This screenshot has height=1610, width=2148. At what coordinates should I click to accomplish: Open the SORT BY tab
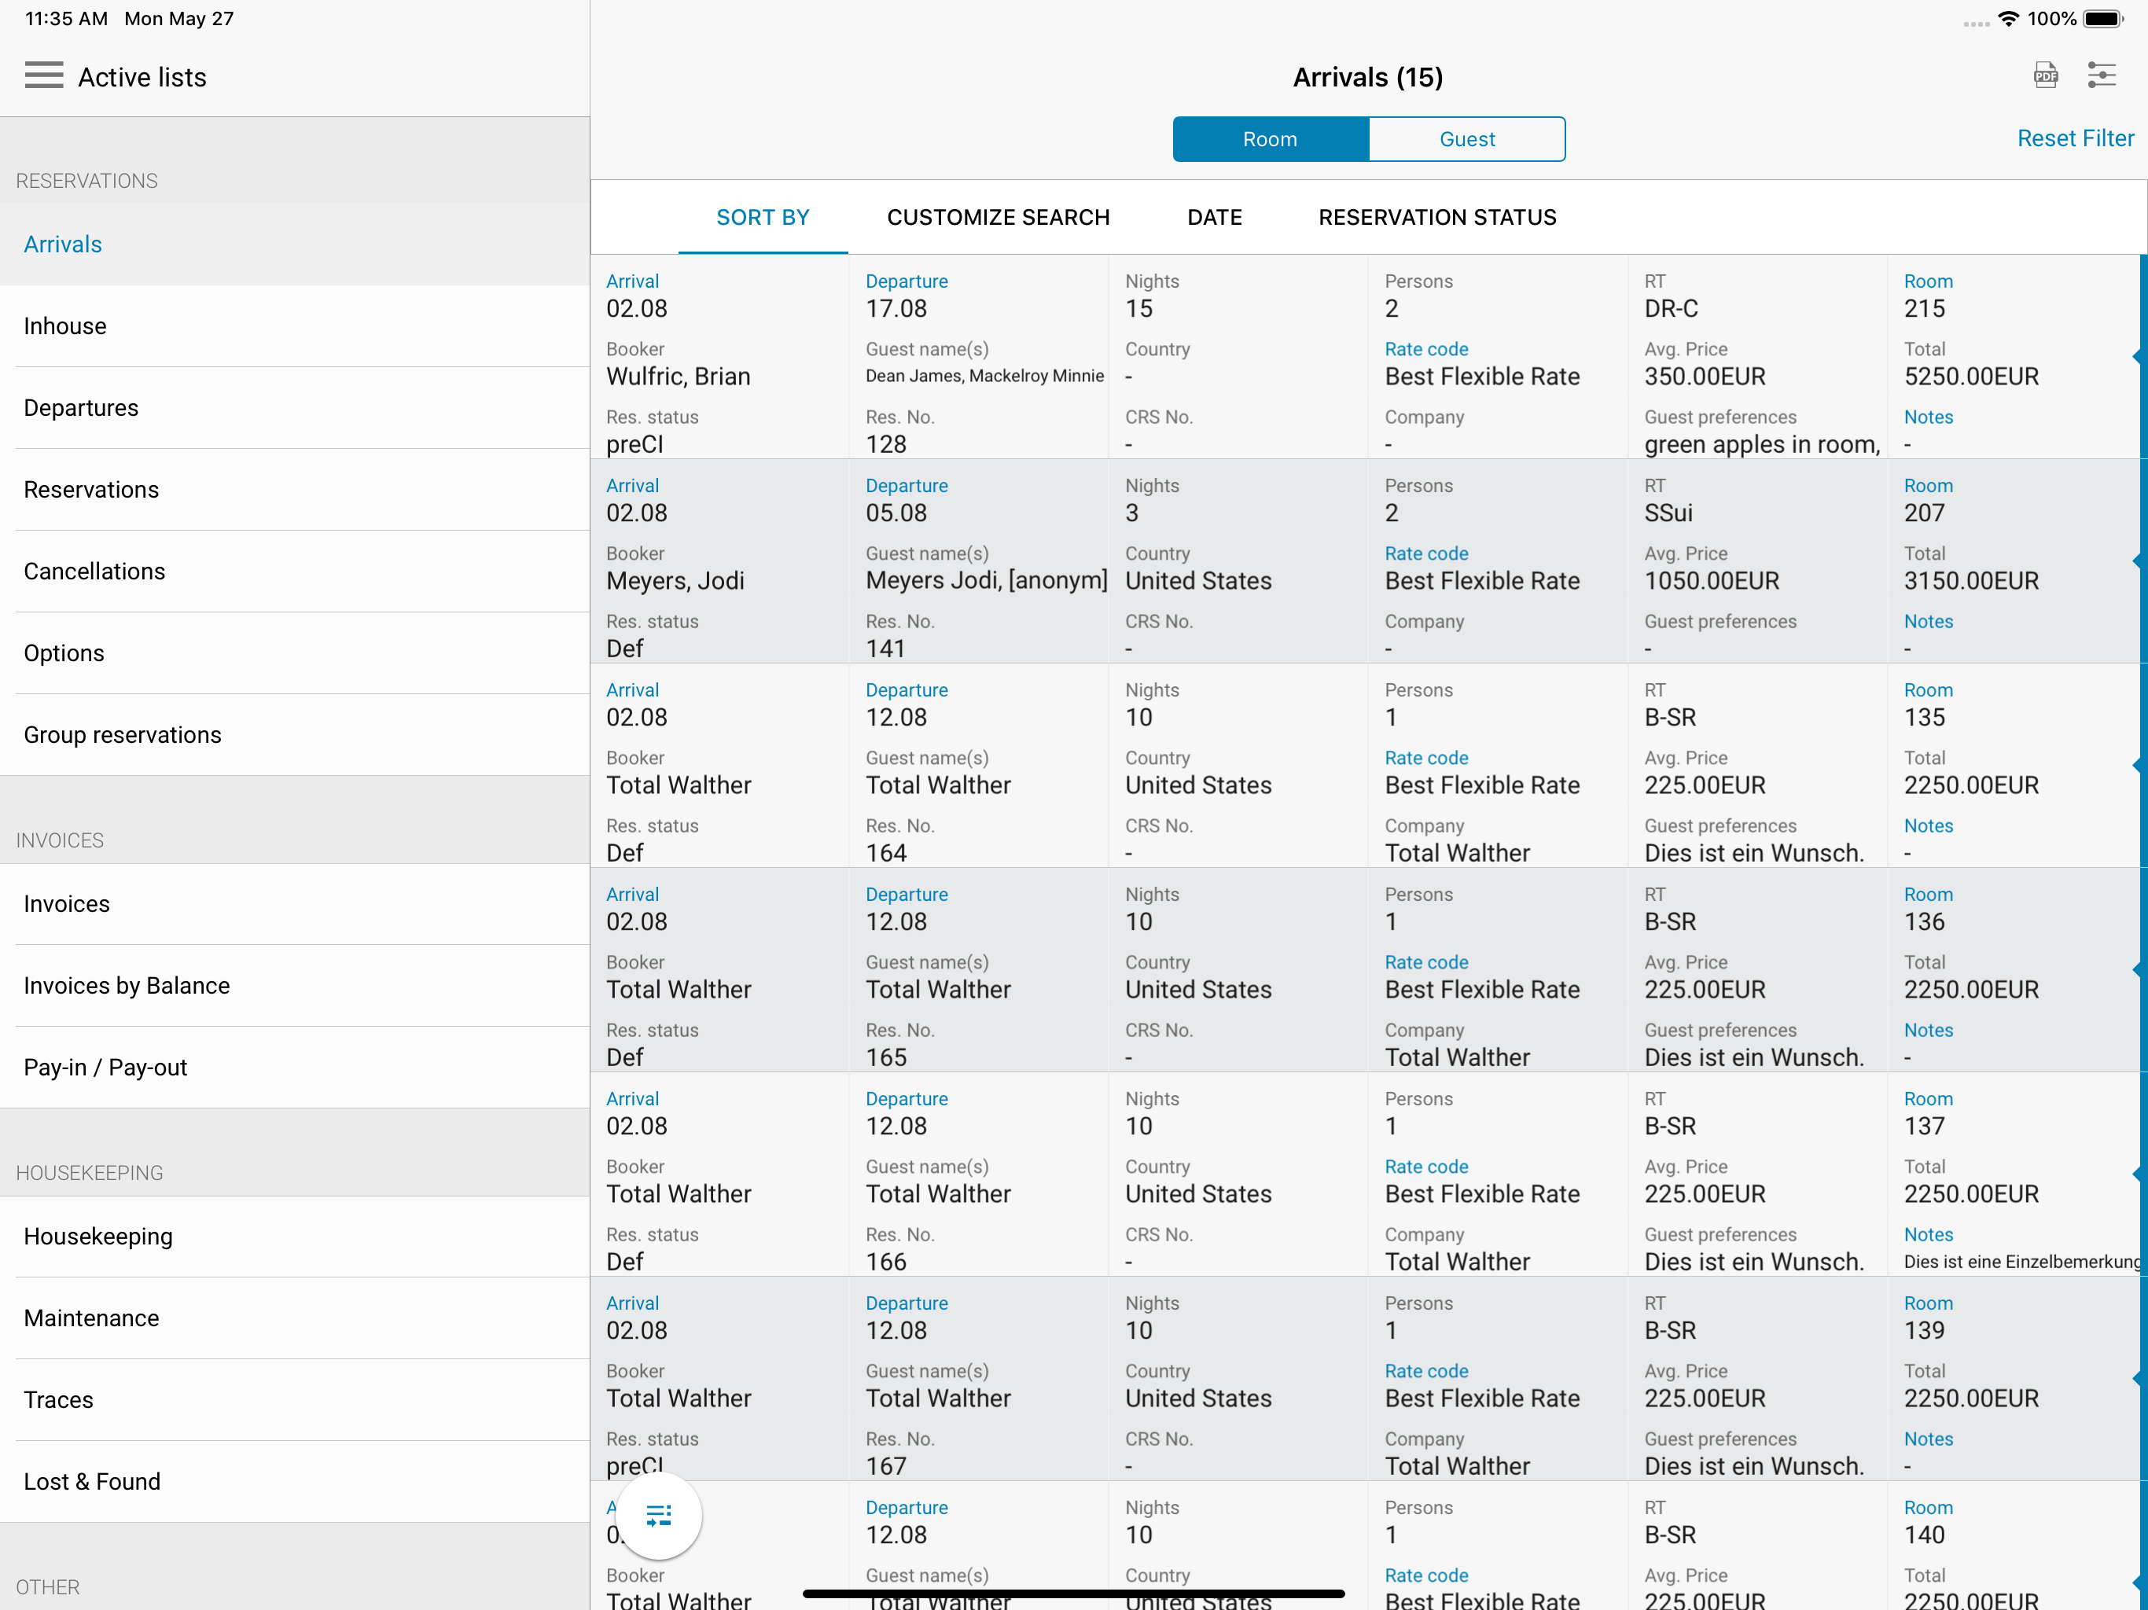(763, 218)
